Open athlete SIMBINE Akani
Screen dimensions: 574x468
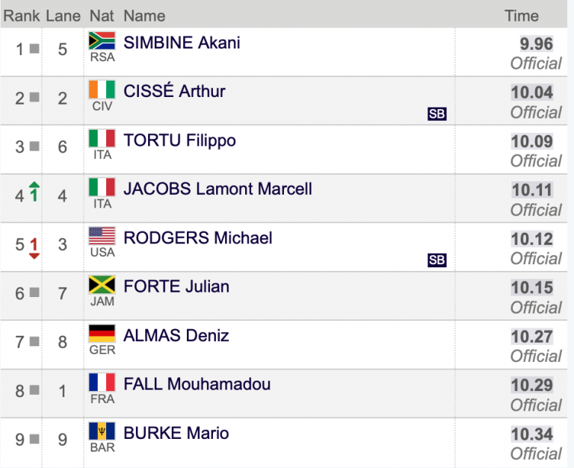pyautogui.click(x=182, y=43)
